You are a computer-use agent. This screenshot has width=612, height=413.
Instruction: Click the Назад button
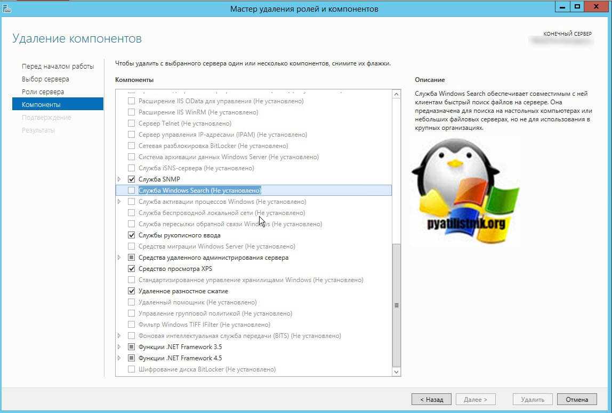[x=431, y=399]
